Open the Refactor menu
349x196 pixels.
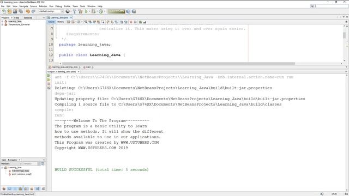pos(43,6)
